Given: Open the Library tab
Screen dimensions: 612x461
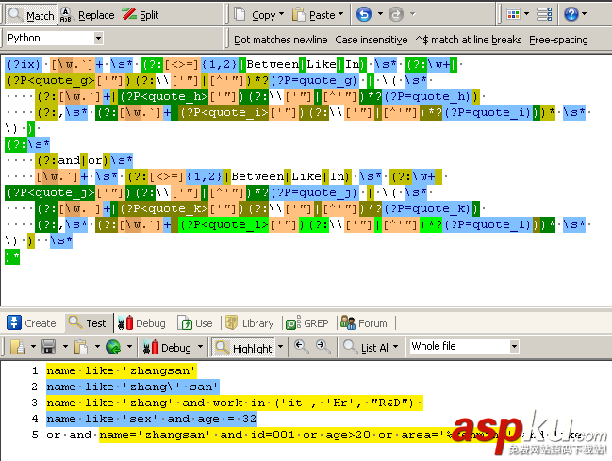Looking at the screenshot, I should point(249,323).
